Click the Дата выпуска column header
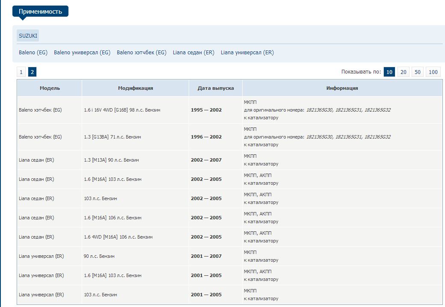 (x=216, y=88)
